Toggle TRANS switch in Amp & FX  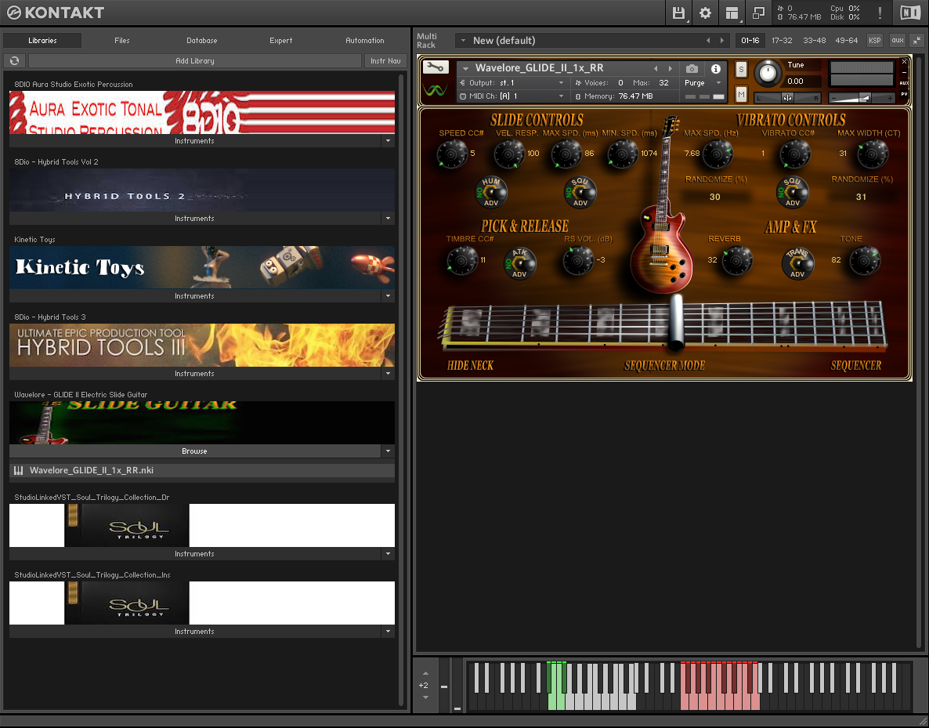797,263
